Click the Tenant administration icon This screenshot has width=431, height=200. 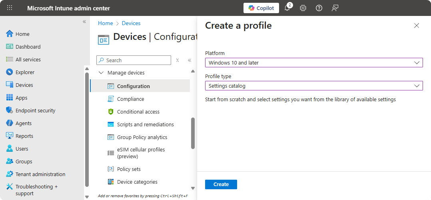tap(10, 174)
